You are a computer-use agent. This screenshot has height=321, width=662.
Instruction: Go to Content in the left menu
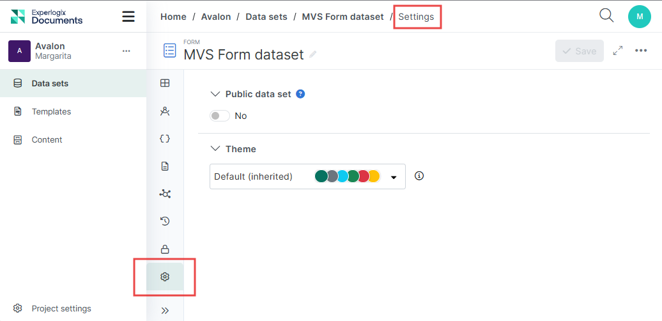(x=47, y=139)
